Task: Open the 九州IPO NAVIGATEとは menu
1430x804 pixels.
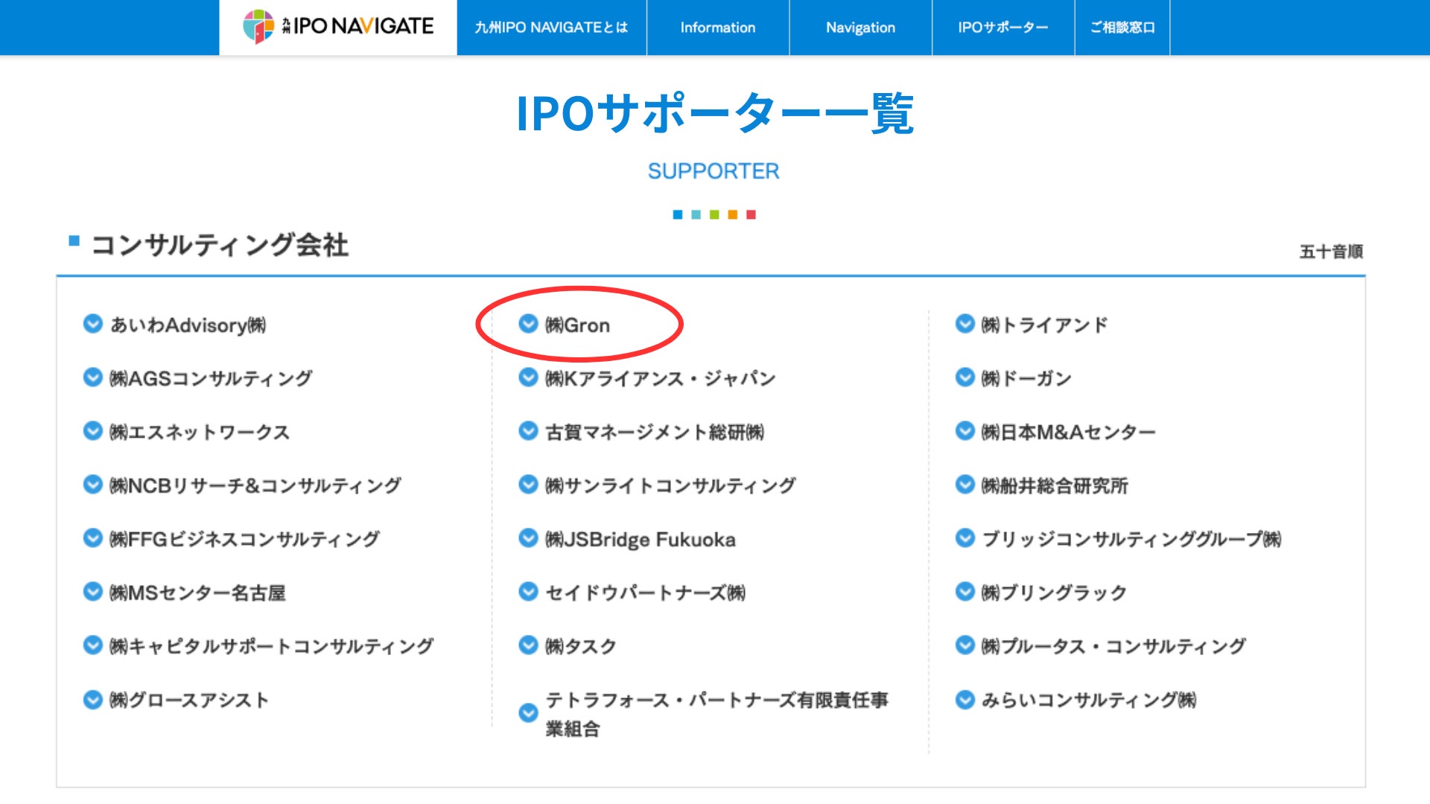Action: click(x=551, y=28)
